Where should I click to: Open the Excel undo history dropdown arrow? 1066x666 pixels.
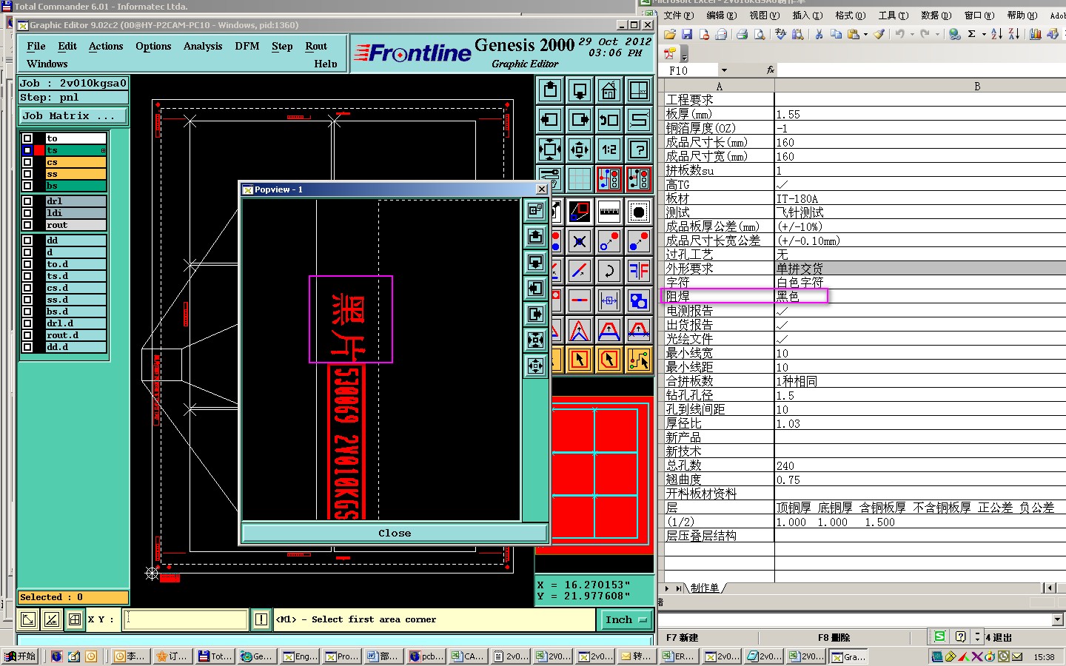(912, 34)
